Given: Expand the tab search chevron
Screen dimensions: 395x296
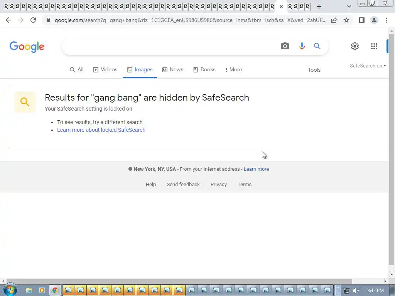Looking at the screenshot, I should point(349,7).
